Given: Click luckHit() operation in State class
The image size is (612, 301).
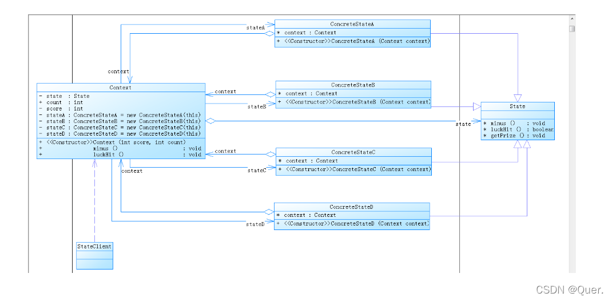Looking at the screenshot, I should (518, 129).
